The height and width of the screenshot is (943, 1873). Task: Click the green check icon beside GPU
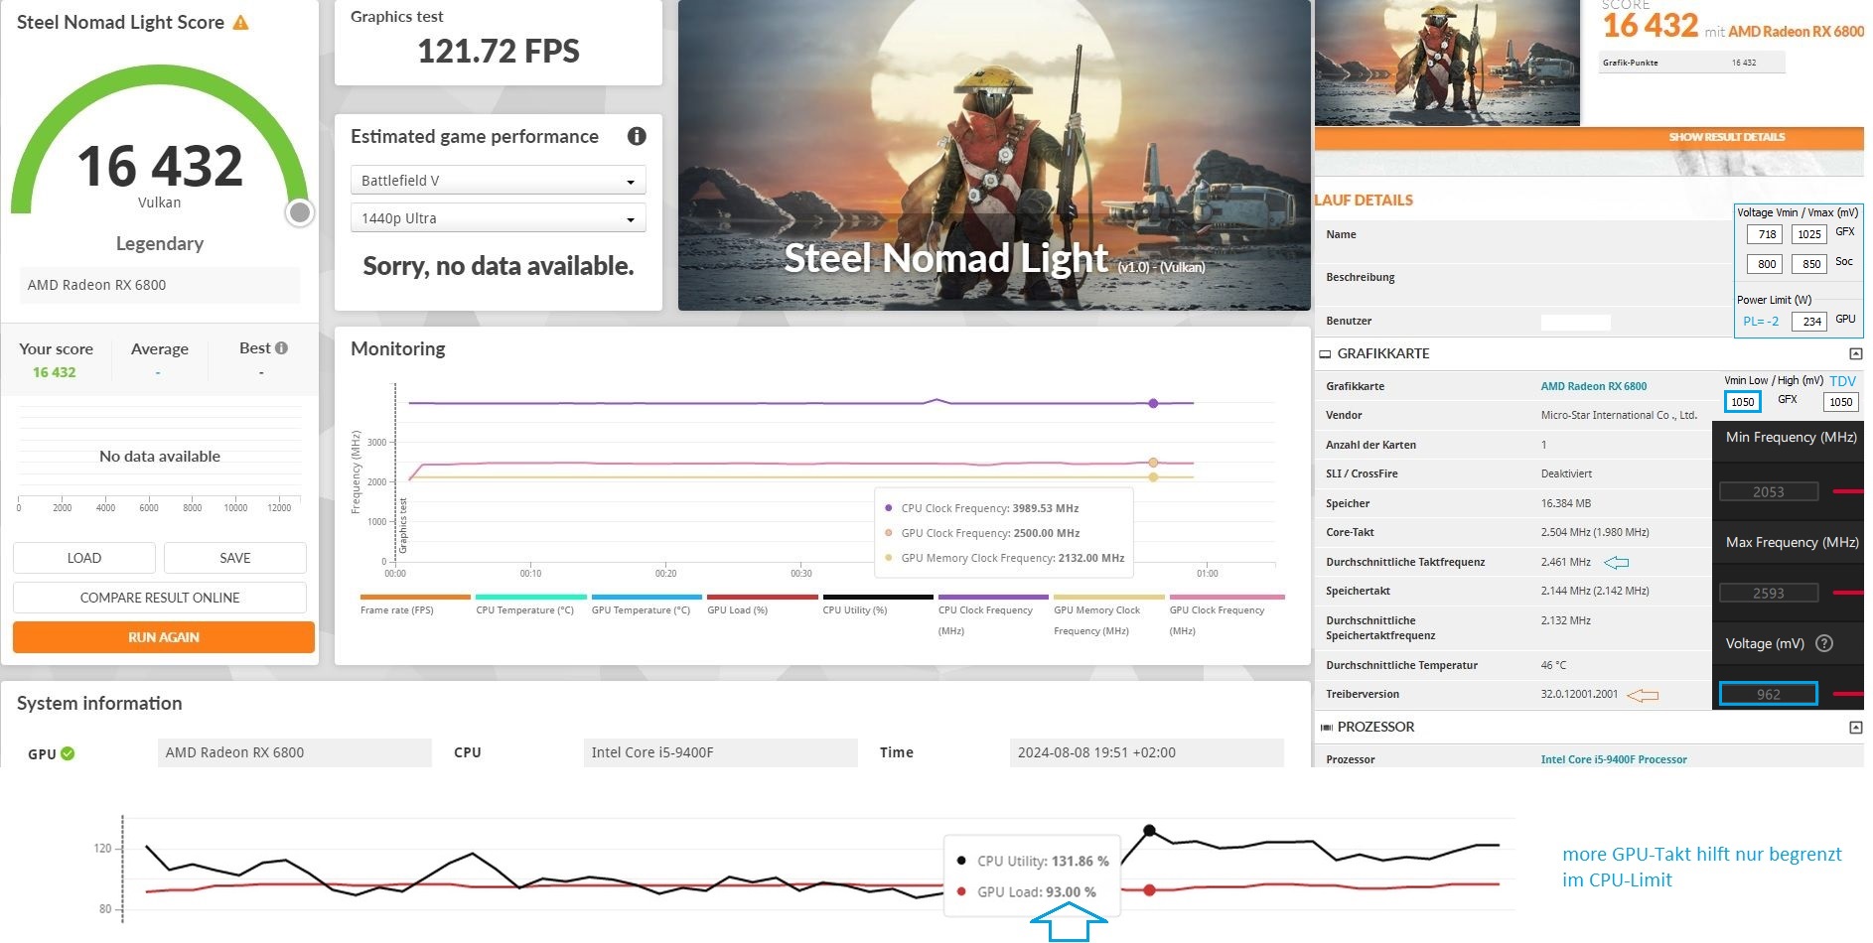pos(68,753)
